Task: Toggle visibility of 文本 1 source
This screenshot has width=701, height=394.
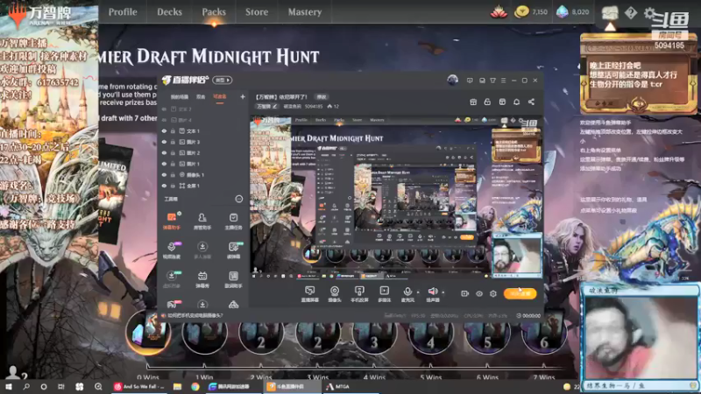Action: click(x=164, y=130)
